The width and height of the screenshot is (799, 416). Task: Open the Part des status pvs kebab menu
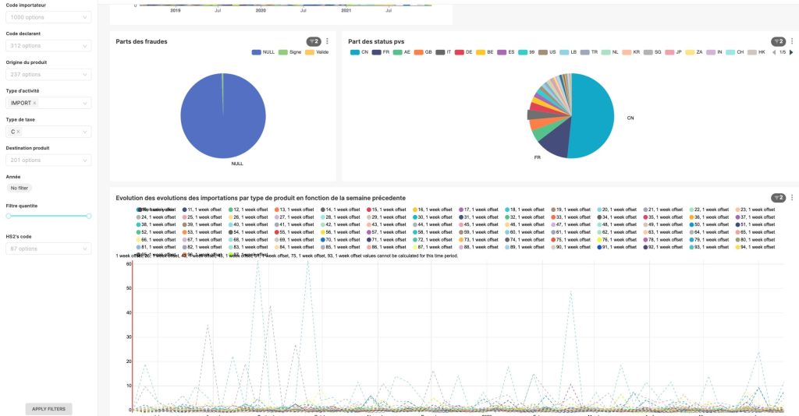pyautogui.click(x=792, y=41)
